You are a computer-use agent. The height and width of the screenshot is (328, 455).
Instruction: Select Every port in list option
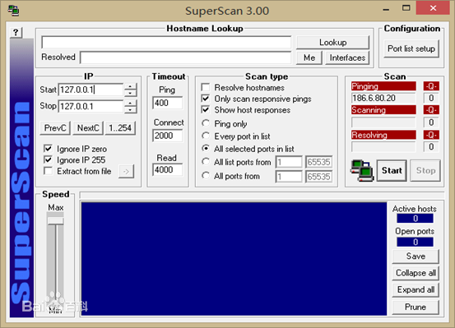pyautogui.click(x=206, y=136)
